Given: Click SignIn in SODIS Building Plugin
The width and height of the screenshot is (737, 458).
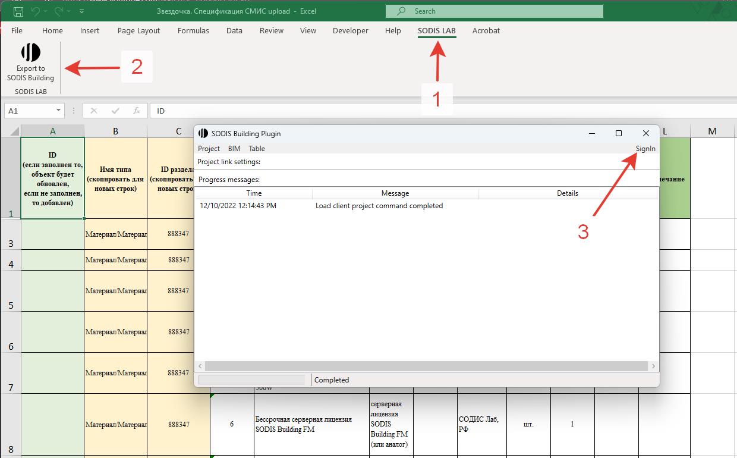Looking at the screenshot, I should pyautogui.click(x=645, y=149).
